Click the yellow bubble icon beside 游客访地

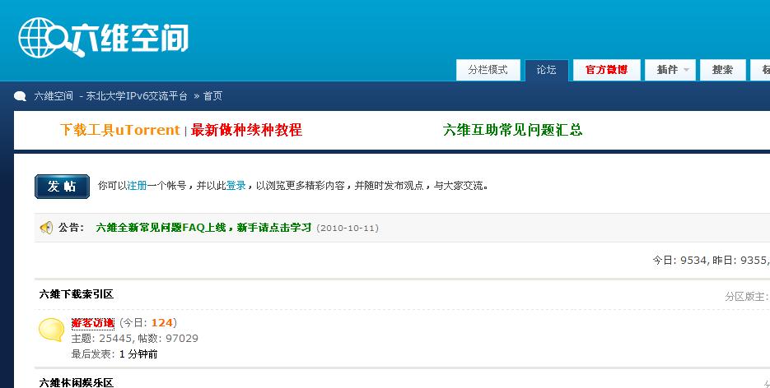(x=52, y=330)
